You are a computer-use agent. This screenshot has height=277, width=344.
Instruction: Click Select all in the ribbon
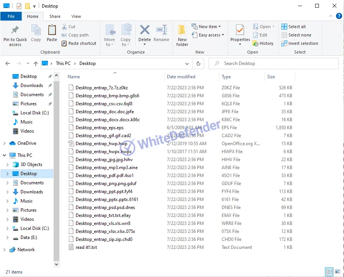pos(293,27)
